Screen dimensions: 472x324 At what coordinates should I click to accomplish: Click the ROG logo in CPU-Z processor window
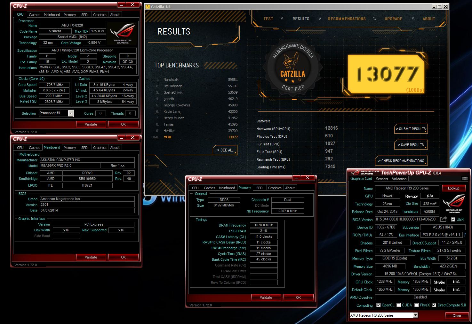tap(122, 34)
